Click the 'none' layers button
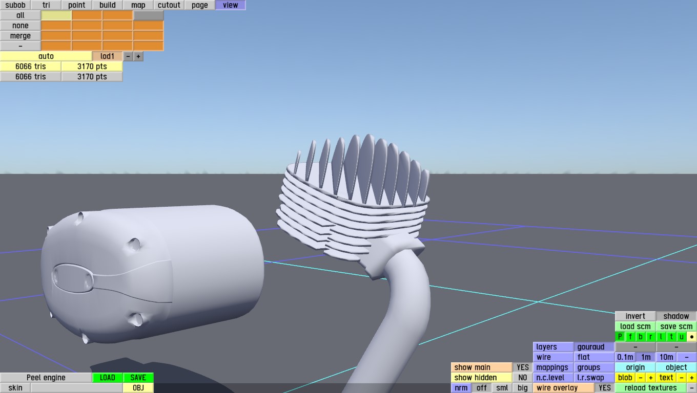The image size is (697, 393). click(20, 26)
